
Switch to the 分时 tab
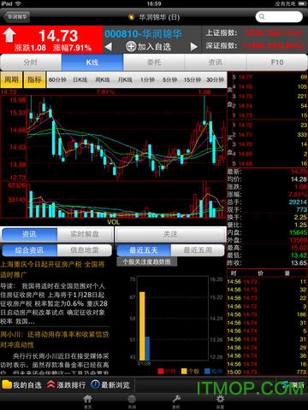pos(31,62)
